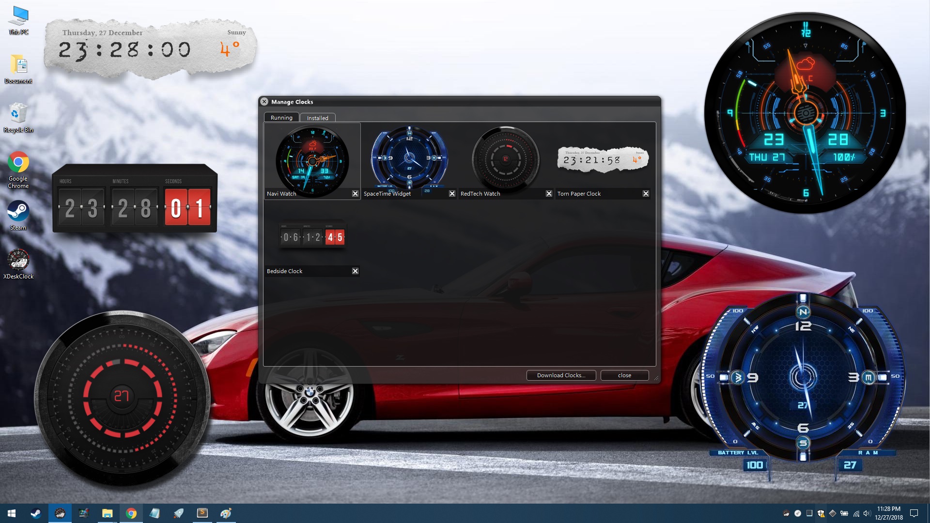Switch to the Installed tab
This screenshot has width=930, height=523.
tap(318, 118)
